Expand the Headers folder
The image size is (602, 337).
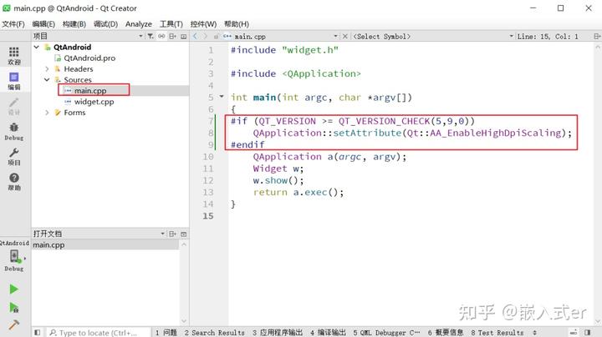coord(48,69)
